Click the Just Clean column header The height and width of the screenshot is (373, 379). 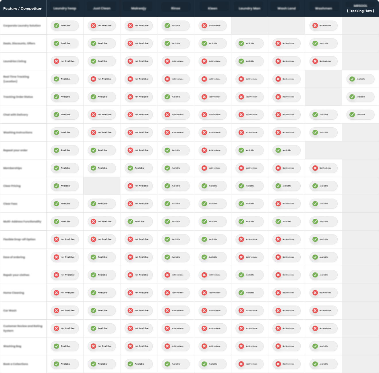click(102, 8)
